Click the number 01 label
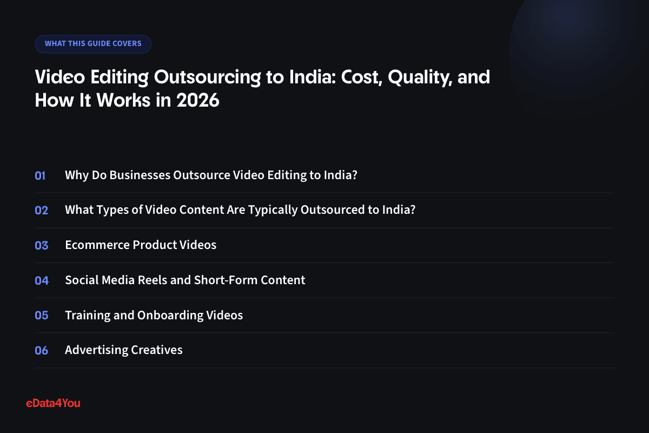Screen dimensions: 649x433 pos(41,175)
